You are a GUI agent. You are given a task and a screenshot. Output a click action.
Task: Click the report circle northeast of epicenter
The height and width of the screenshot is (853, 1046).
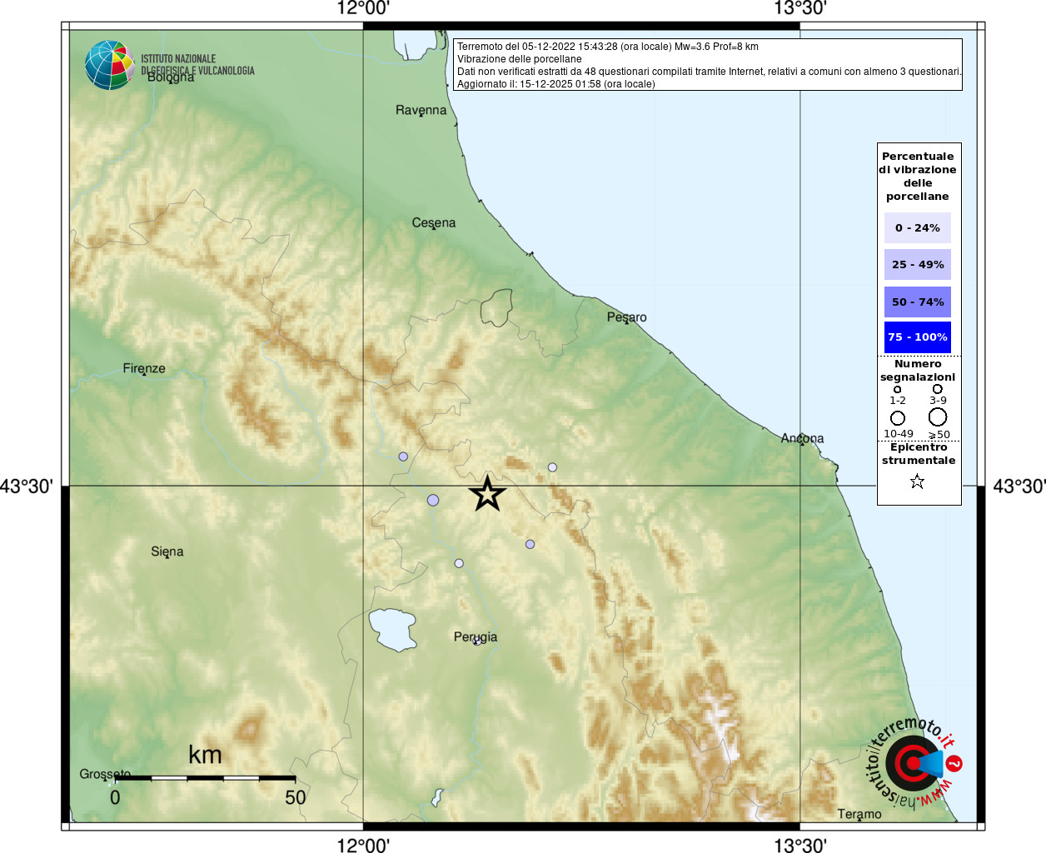click(x=552, y=467)
